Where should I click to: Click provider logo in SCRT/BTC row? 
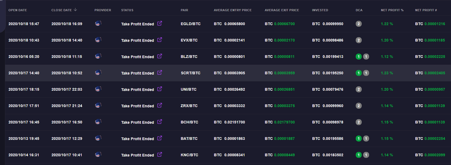point(98,73)
